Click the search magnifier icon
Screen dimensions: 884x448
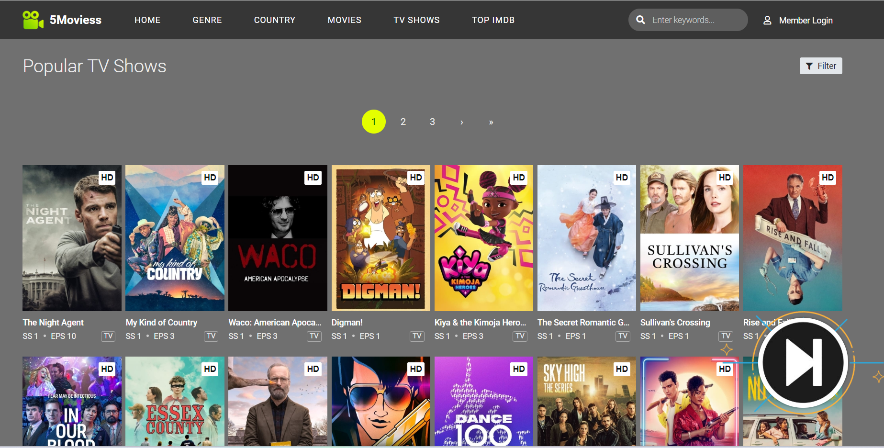click(640, 20)
